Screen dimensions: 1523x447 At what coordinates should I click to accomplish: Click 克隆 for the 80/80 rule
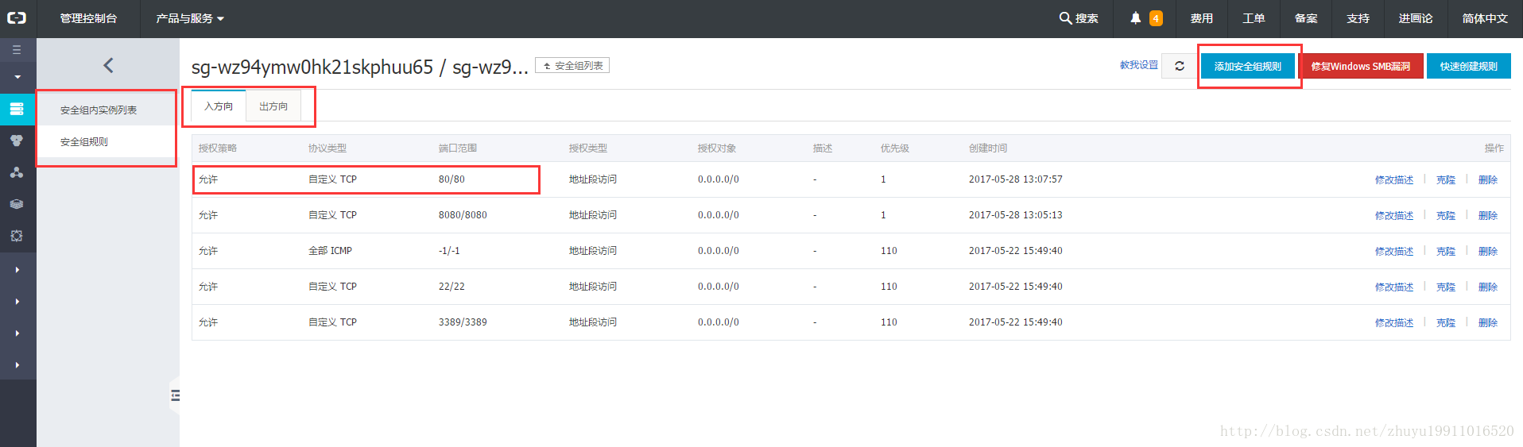click(1446, 179)
